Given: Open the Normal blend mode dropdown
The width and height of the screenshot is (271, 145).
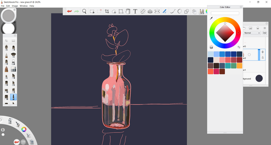Looking at the screenshot, I should 252,33.
